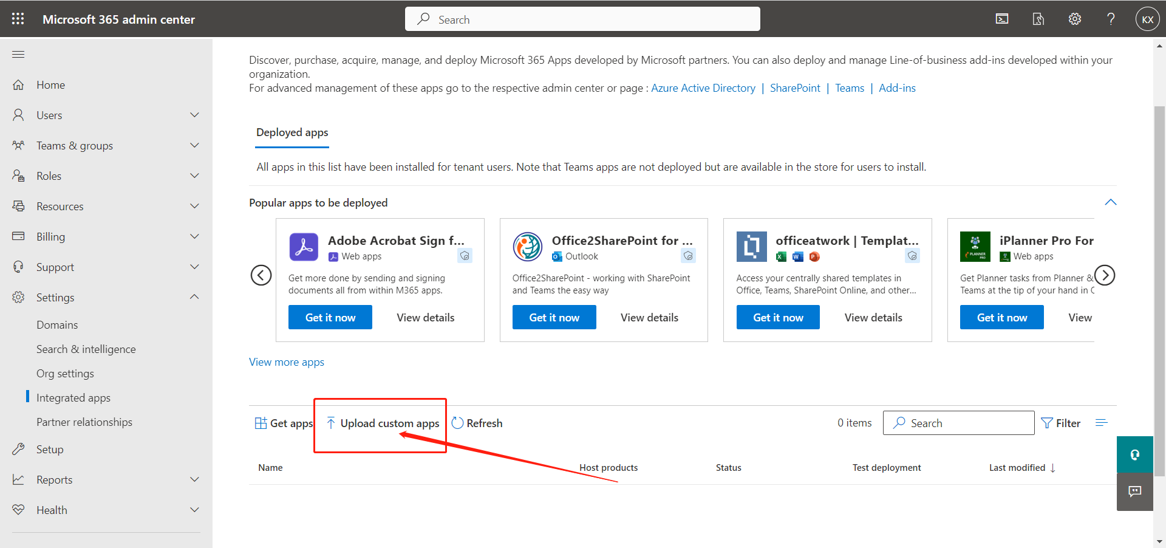Screen dimensions: 1166x548
Task: Expand the Roles menu chevron
Action: coord(194,176)
